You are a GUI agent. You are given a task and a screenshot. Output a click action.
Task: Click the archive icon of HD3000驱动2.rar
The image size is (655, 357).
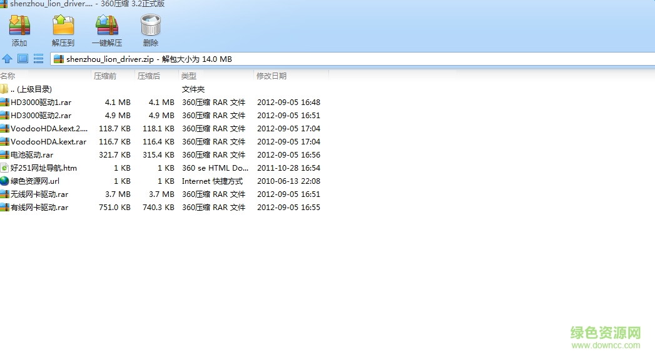coord(4,115)
